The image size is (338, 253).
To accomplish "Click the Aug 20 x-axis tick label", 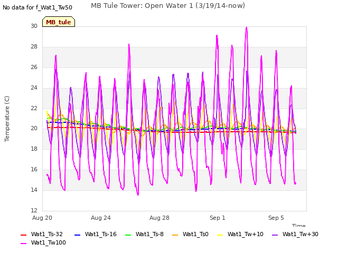I will (x=42, y=218).
